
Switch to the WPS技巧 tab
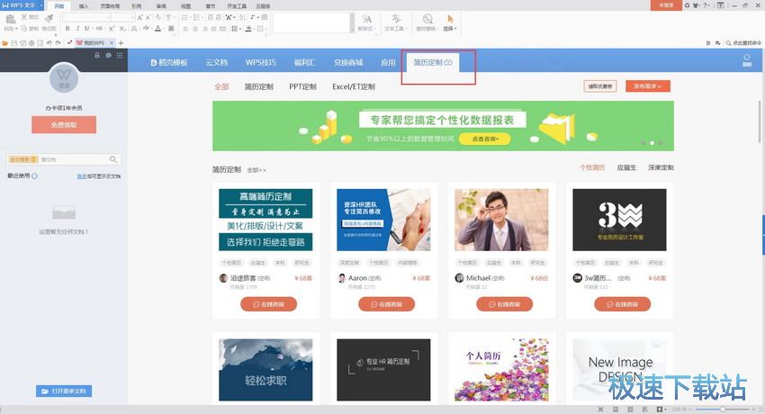click(260, 62)
